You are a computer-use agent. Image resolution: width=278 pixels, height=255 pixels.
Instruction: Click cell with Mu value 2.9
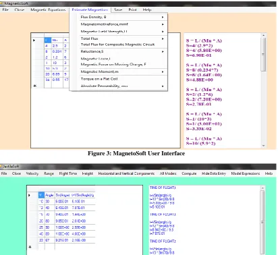click(x=57, y=46)
